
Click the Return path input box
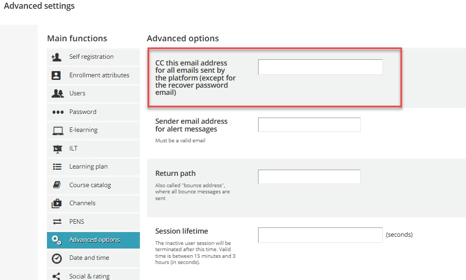tap(309, 177)
